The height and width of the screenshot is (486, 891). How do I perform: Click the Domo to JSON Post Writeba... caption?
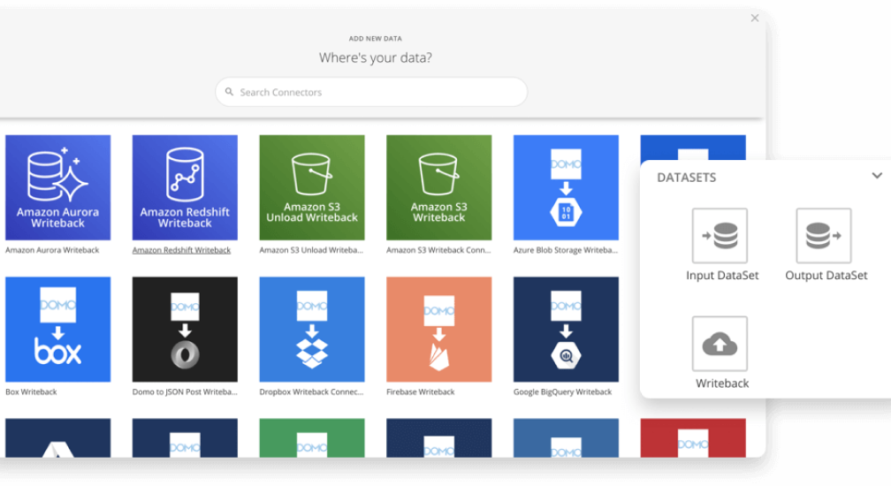(x=185, y=391)
